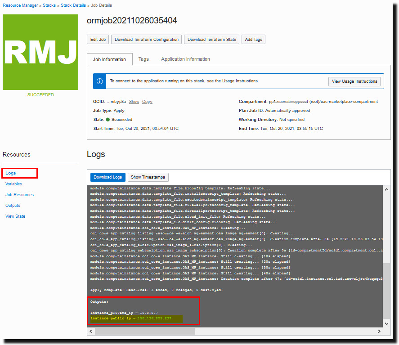This screenshot has height=345, width=399.
Task: Open the Application Information tab
Action: (185, 59)
